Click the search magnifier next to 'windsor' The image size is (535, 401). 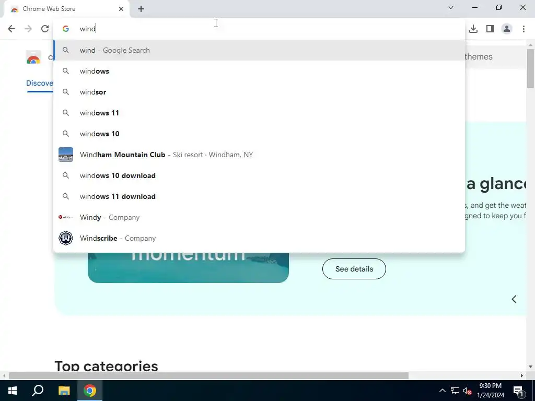tap(65, 92)
